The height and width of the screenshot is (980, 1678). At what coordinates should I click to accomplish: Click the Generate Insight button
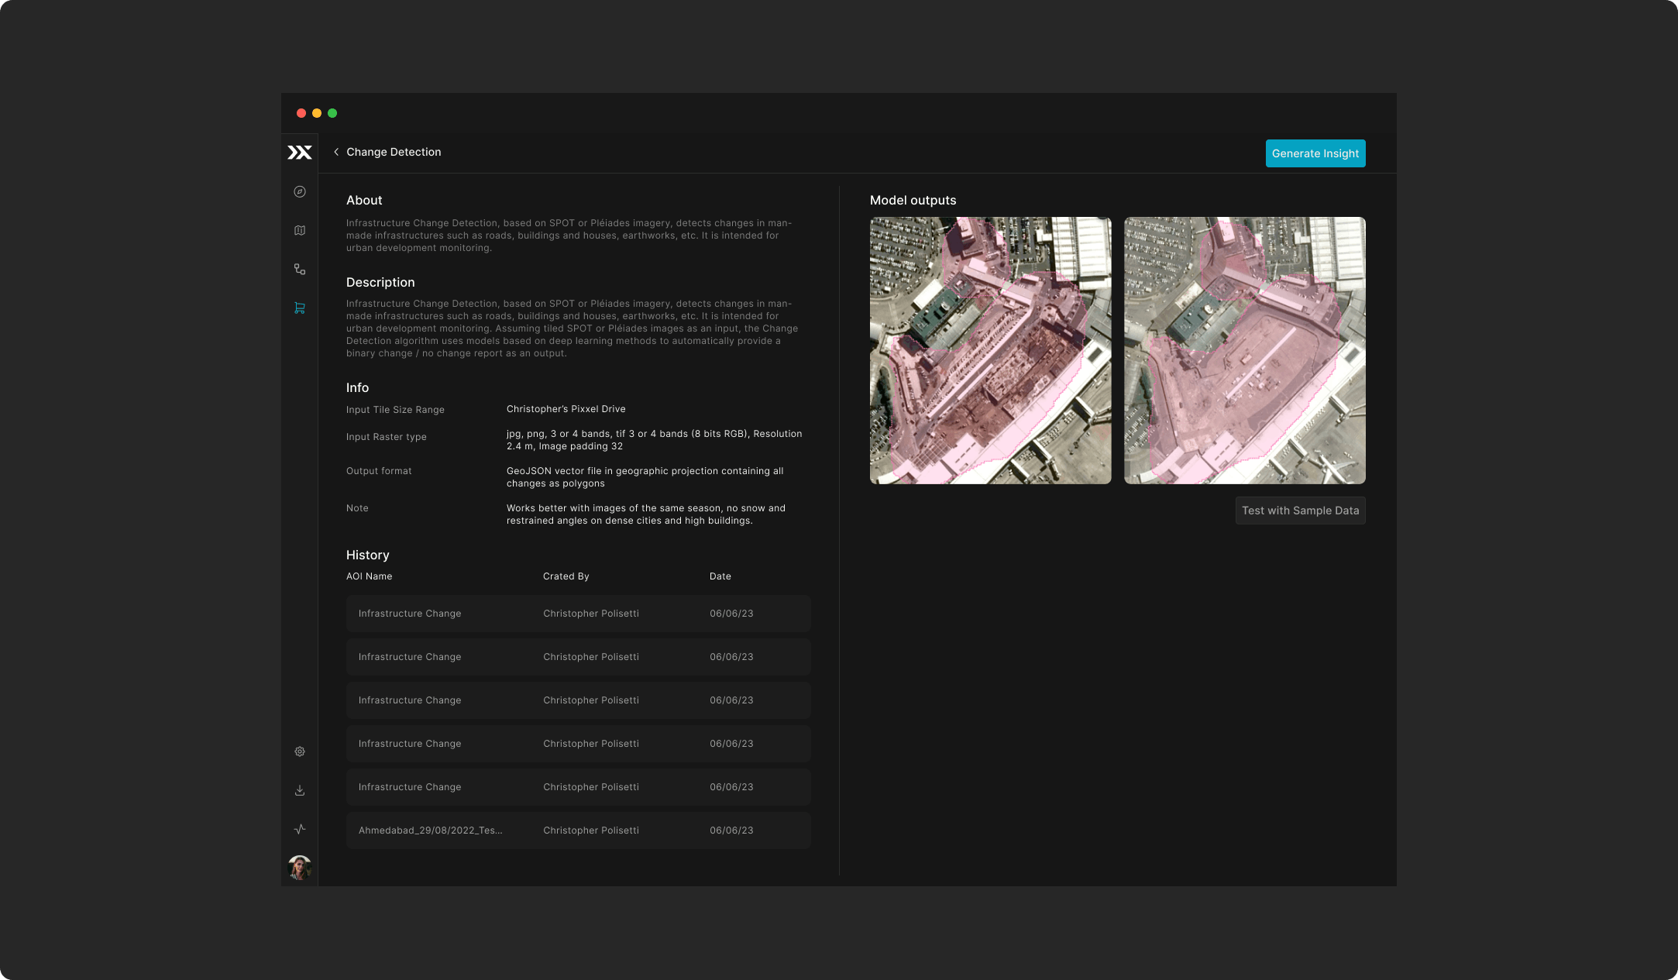[x=1315, y=153]
